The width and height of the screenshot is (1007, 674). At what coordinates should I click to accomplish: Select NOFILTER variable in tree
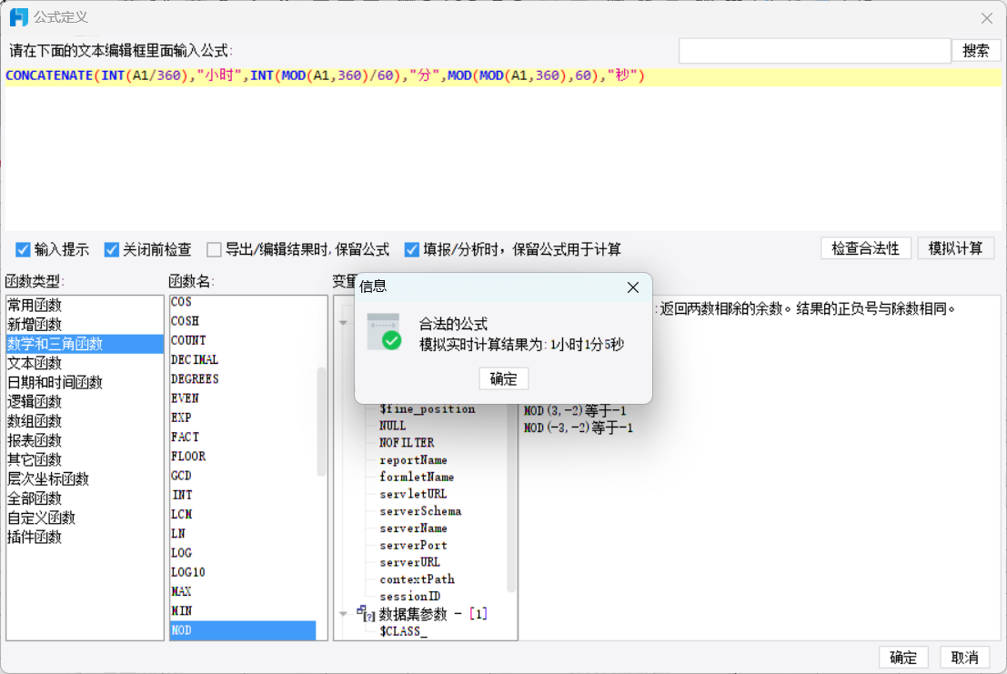click(x=407, y=442)
